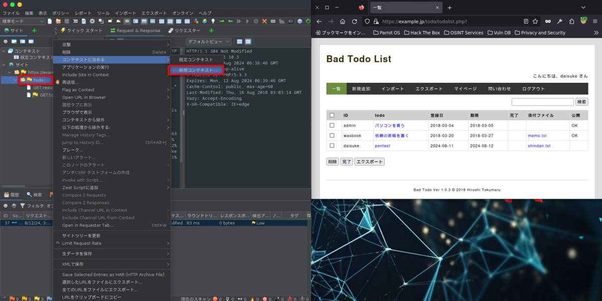Open the 標準モード mode dropdown
Viewport: 602px width, 301px height.
click(x=23, y=21)
